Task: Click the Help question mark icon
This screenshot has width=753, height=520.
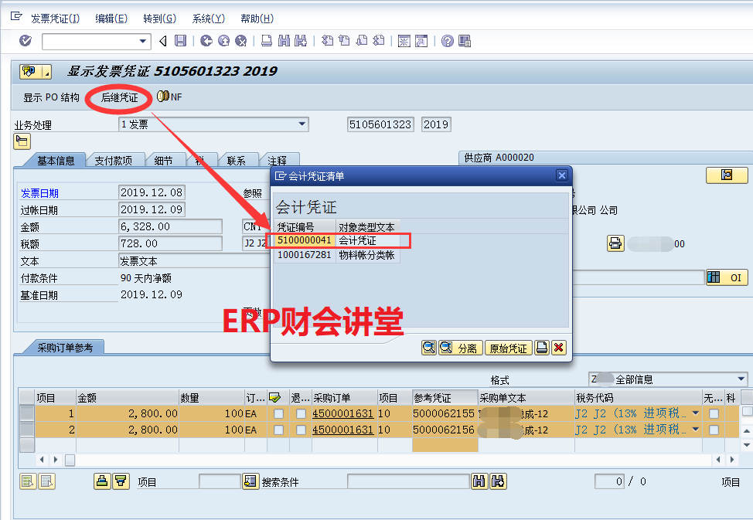Action: pyautogui.click(x=447, y=41)
